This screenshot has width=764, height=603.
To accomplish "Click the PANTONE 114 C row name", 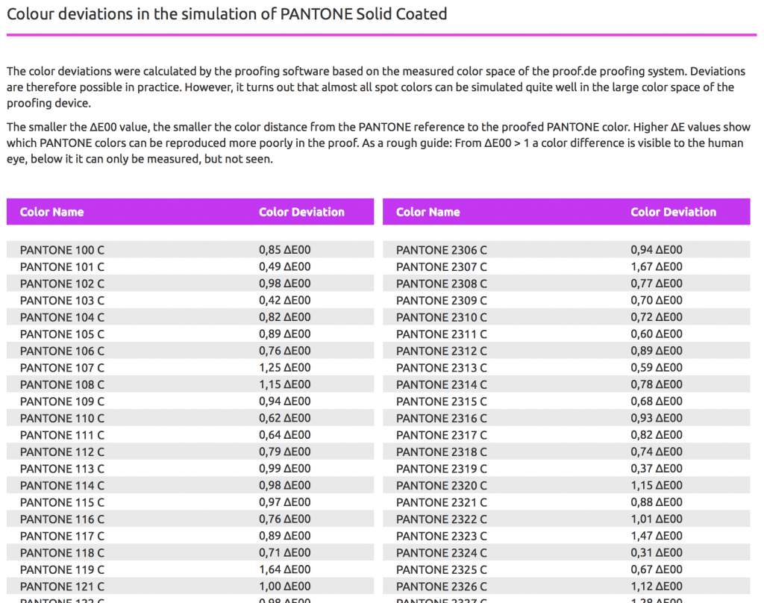I will (x=62, y=486).
